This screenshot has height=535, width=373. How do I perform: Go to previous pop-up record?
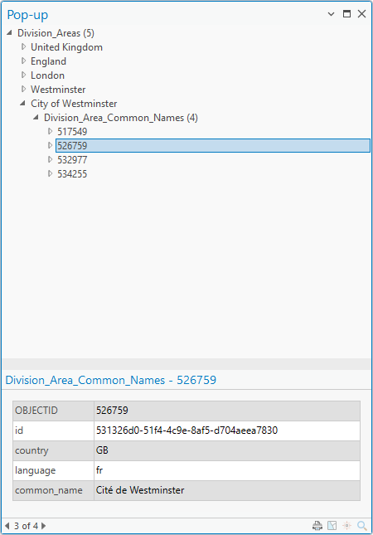click(x=7, y=526)
